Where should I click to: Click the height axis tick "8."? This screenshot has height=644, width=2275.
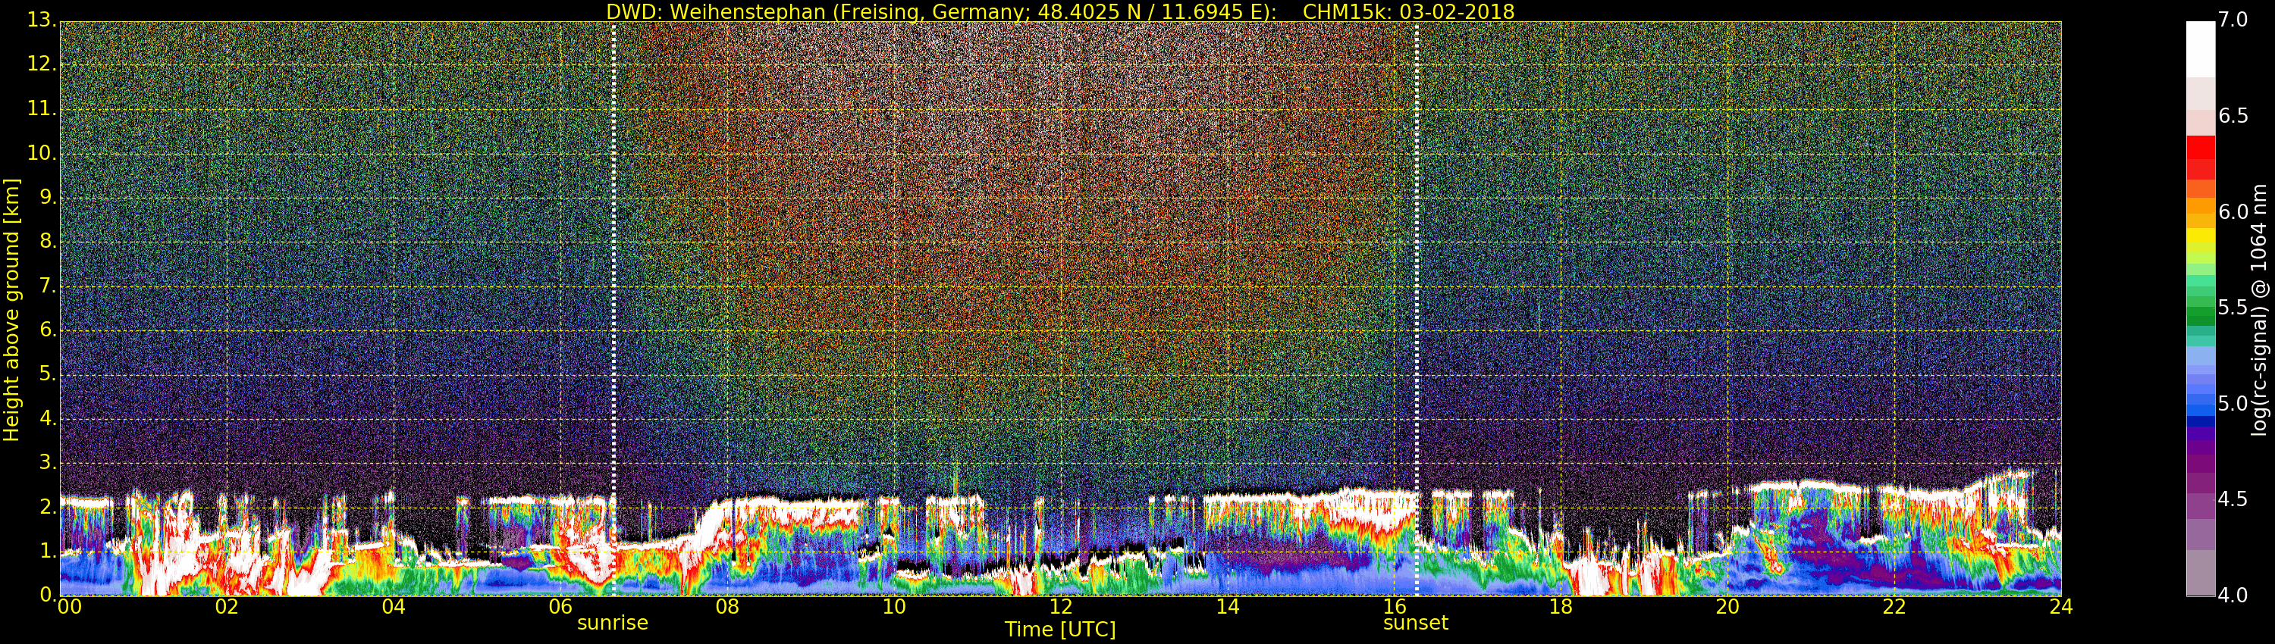pos(48,242)
